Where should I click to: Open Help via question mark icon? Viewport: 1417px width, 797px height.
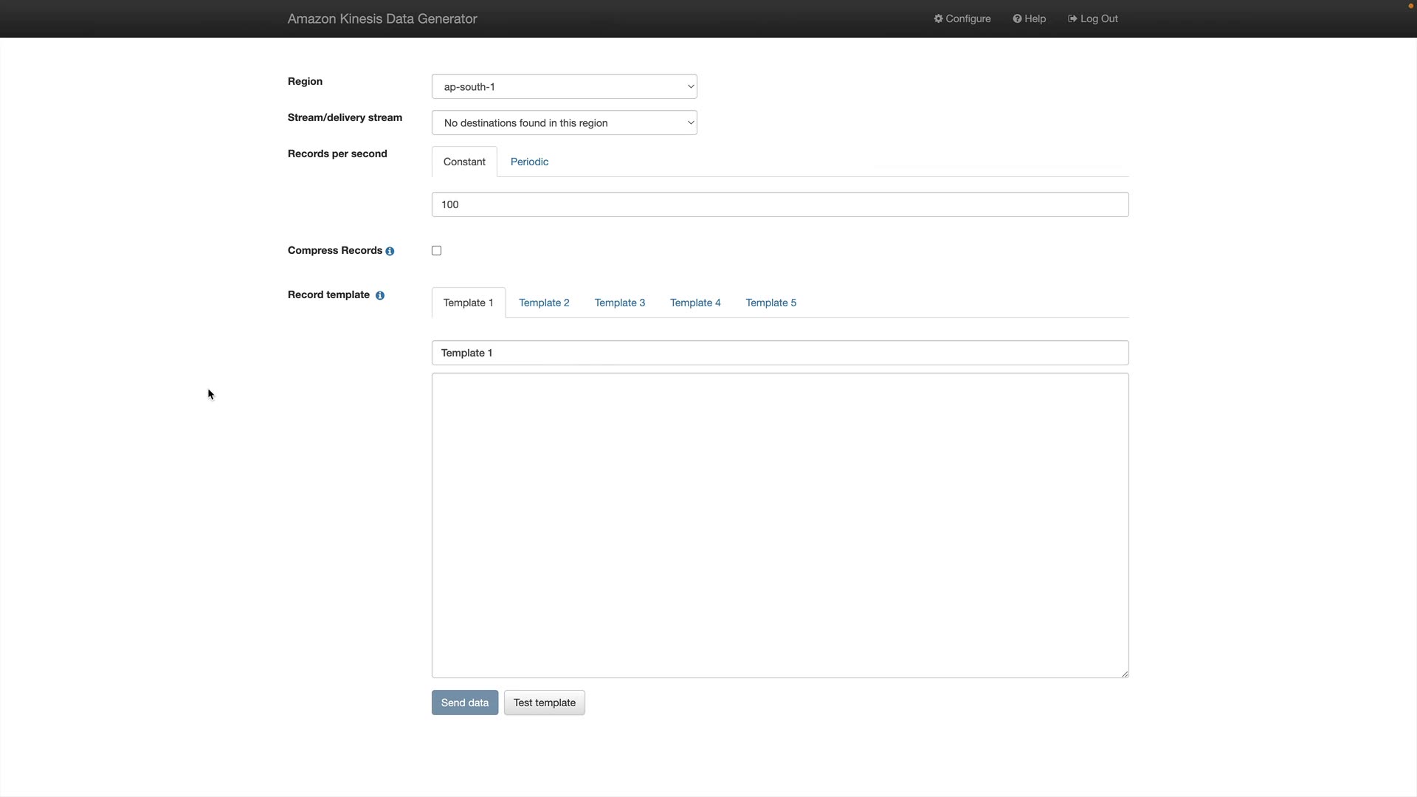click(x=1017, y=18)
